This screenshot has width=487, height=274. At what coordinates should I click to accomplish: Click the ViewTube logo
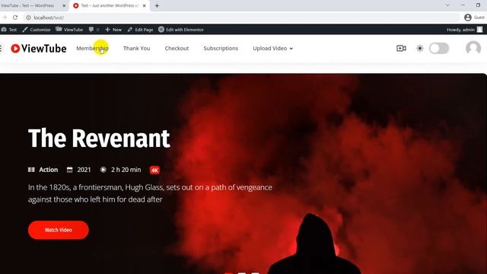pyautogui.click(x=39, y=49)
